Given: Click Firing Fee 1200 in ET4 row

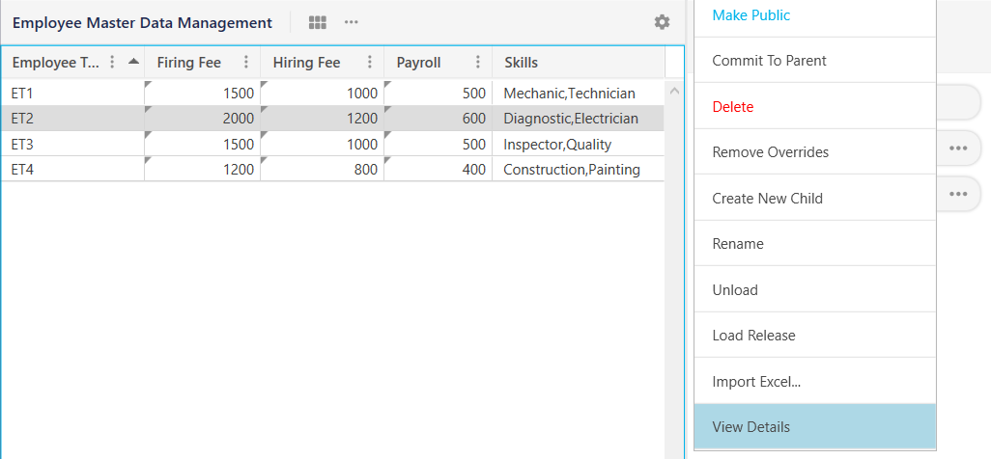Looking at the screenshot, I should click(x=202, y=169).
